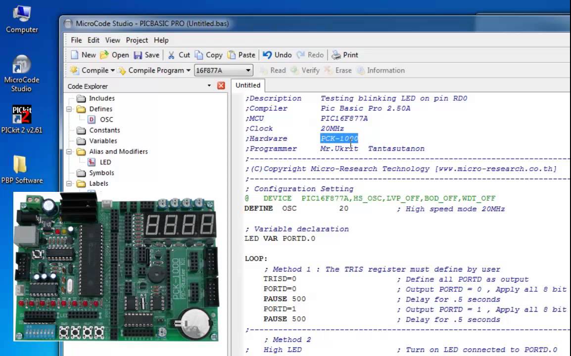Image resolution: width=571 pixels, height=356 pixels.
Task: Click the Paste button label
Action: click(246, 55)
